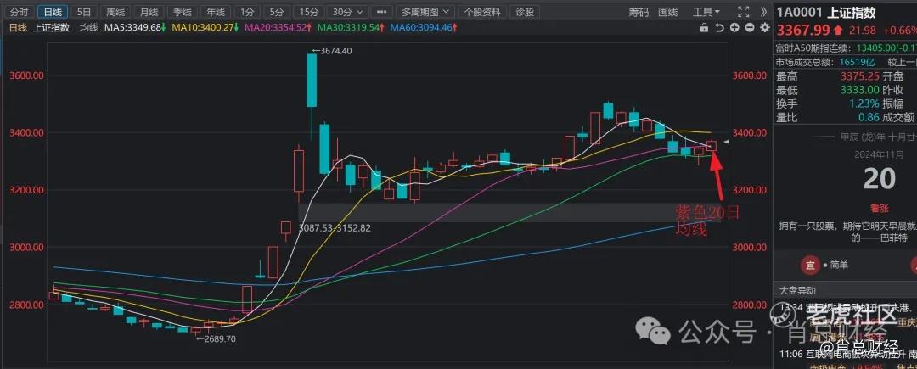This screenshot has height=369, width=917.
Task: Switch to the 周线 weekly chart tab
Action: [x=115, y=12]
